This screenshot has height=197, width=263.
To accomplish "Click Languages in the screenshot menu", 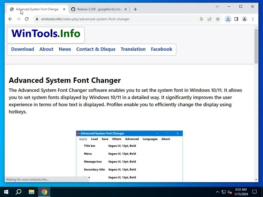I will 150,139.
